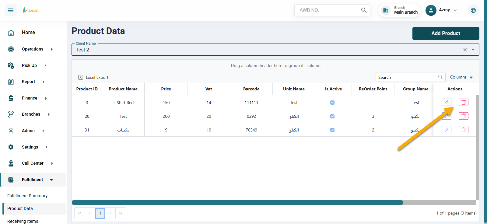Expand the Branches submenu arrow
This screenshot has width=487, height=224.
(x=49, y=114)
